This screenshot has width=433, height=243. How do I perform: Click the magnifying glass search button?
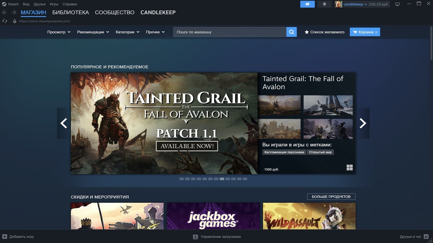pos(291,32)
